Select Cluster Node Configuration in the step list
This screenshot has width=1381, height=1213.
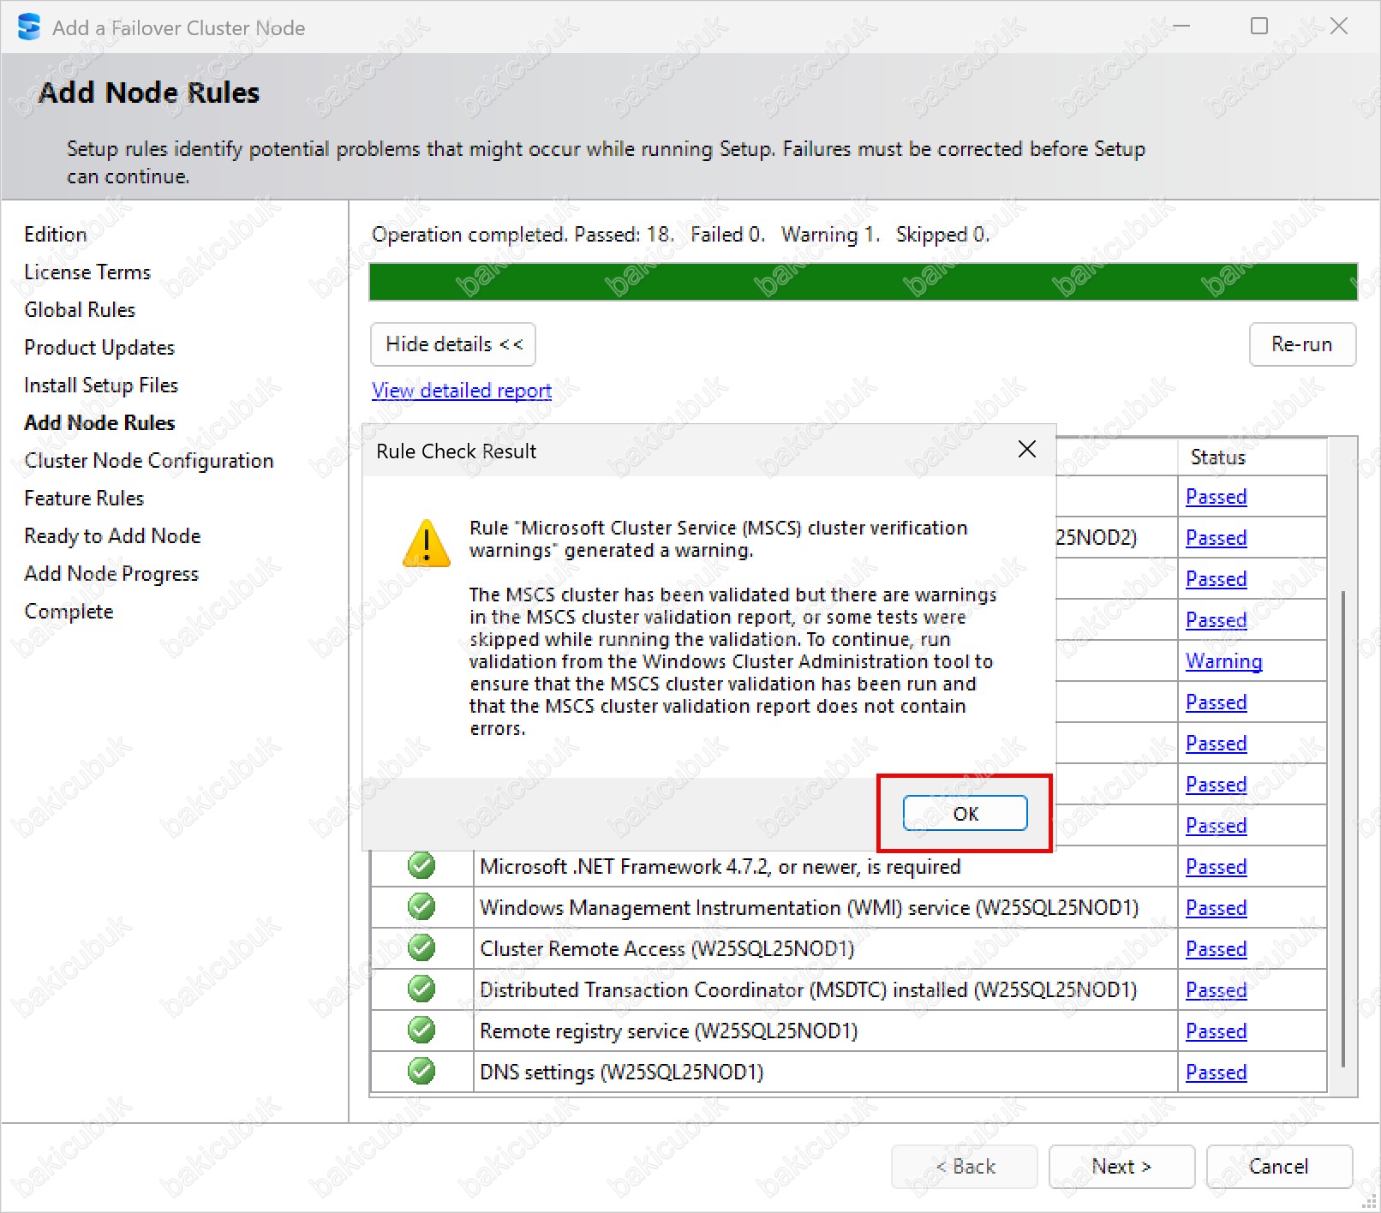coord(149,461)
